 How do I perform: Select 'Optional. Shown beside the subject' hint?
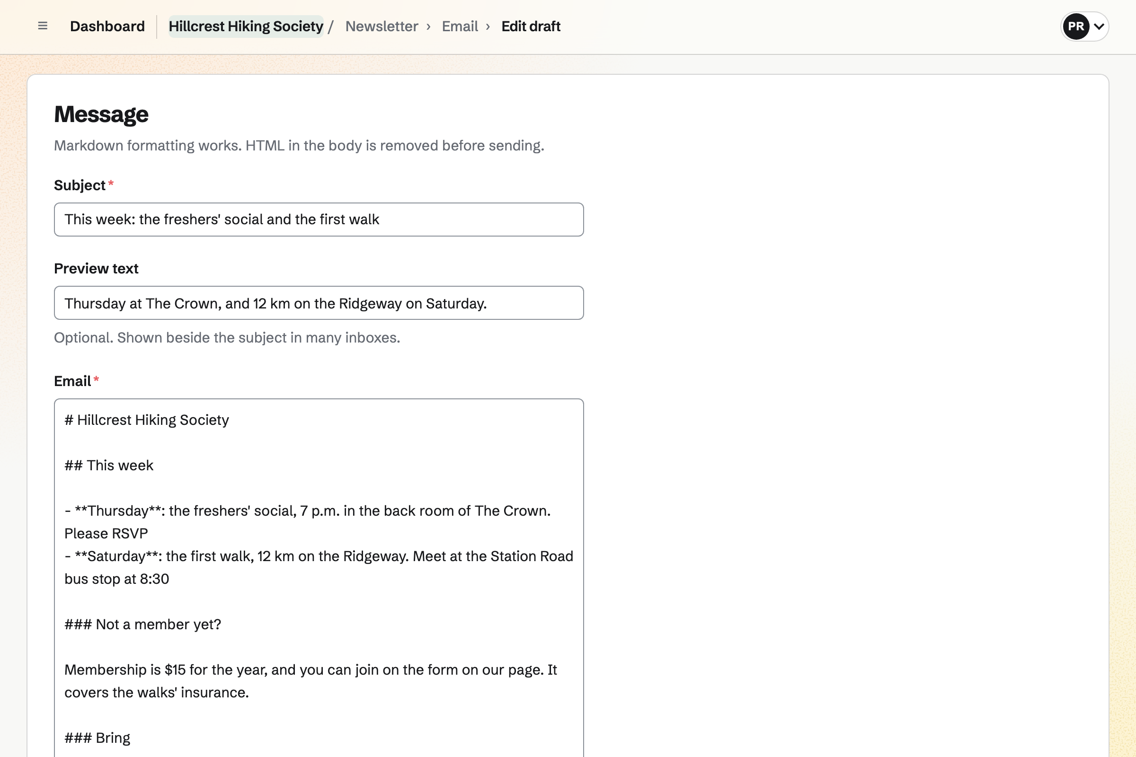coord(227,337)
